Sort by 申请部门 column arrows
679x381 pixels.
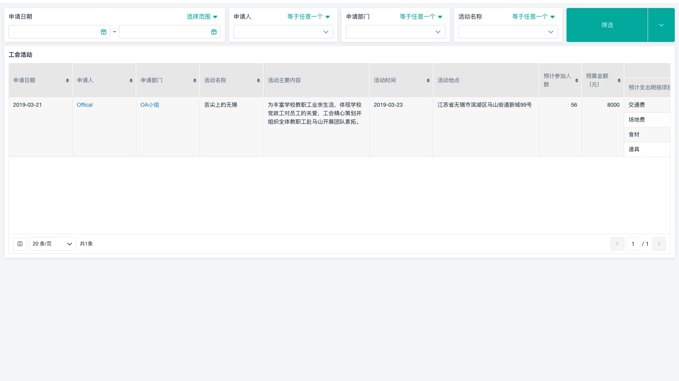(195, 80)
